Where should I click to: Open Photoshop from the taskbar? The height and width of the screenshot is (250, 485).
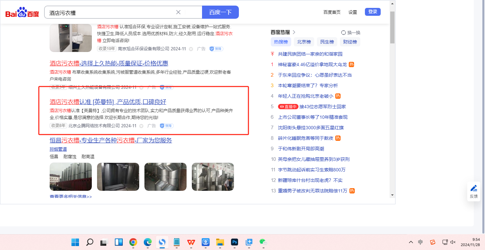(x=235, y=242)
